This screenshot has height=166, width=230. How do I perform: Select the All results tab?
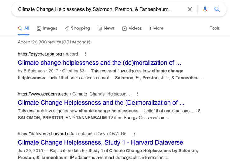(24, 28)
